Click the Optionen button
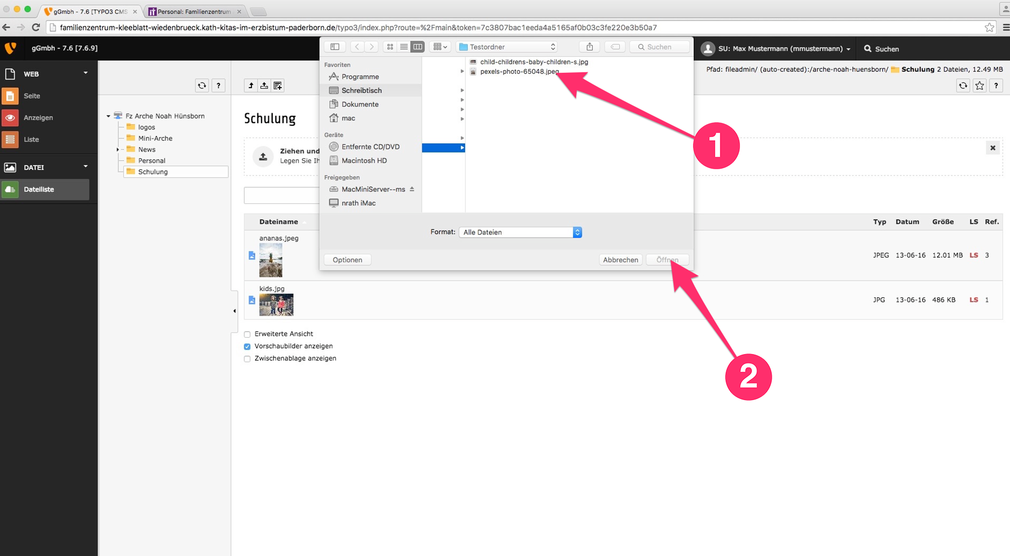The width and height of the screenshot is (1010, 556). (347, 260)
